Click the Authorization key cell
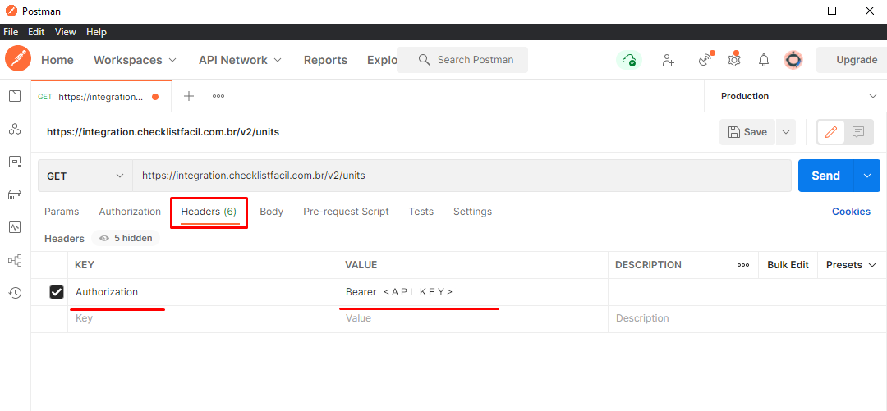The height and width of the screenshot is (411, 887). [203, 292]
